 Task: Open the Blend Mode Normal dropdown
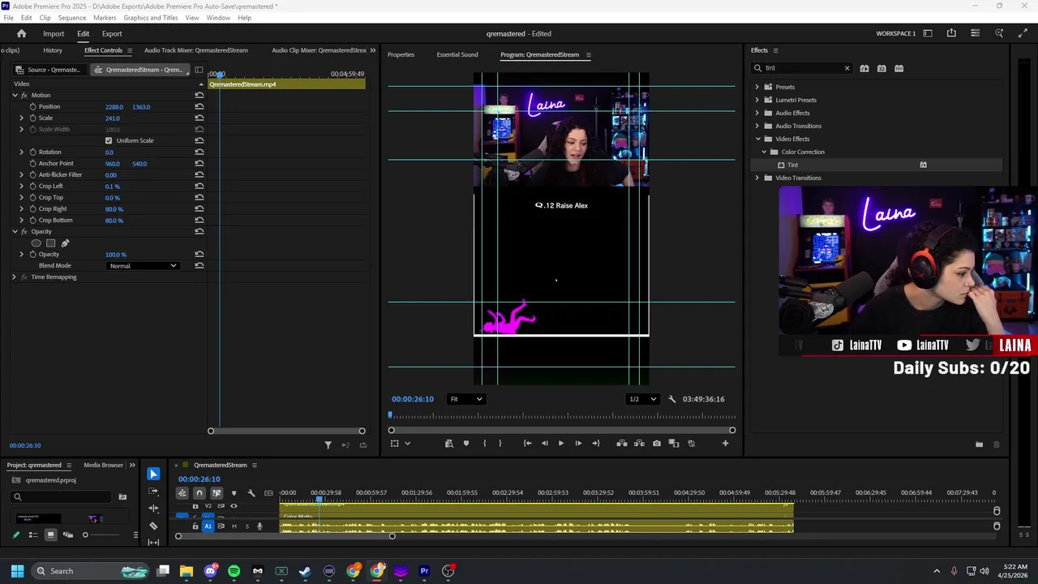coord(143,265)
